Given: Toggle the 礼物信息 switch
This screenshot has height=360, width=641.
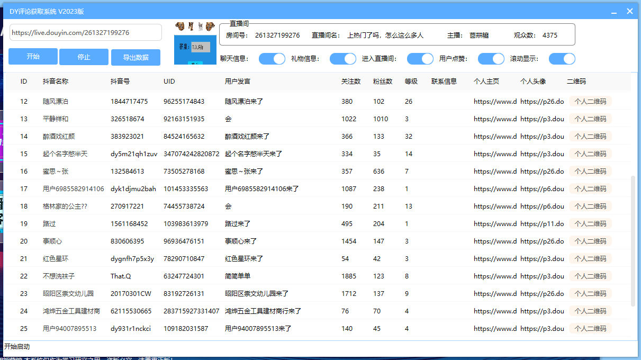Looking at the screenshot, I should 343,59.
